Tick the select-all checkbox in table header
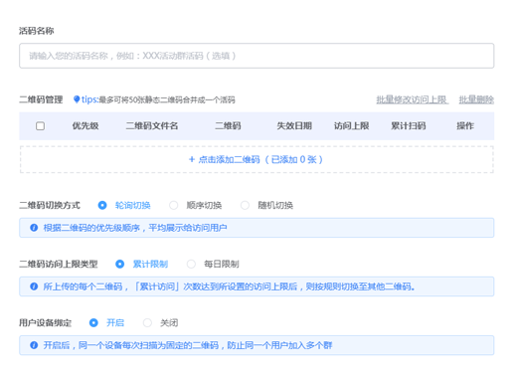Image resolution: width=517 pixels, height=378 pixels. click(x=40, y=126)
